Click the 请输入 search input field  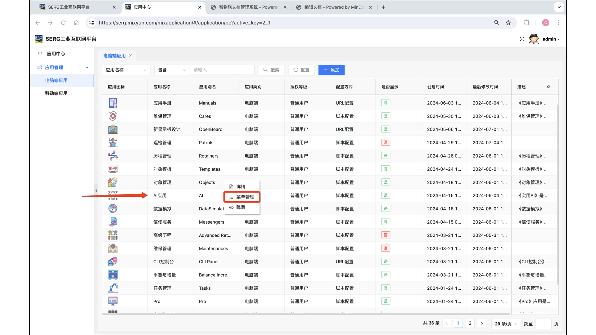pos(222,70)
